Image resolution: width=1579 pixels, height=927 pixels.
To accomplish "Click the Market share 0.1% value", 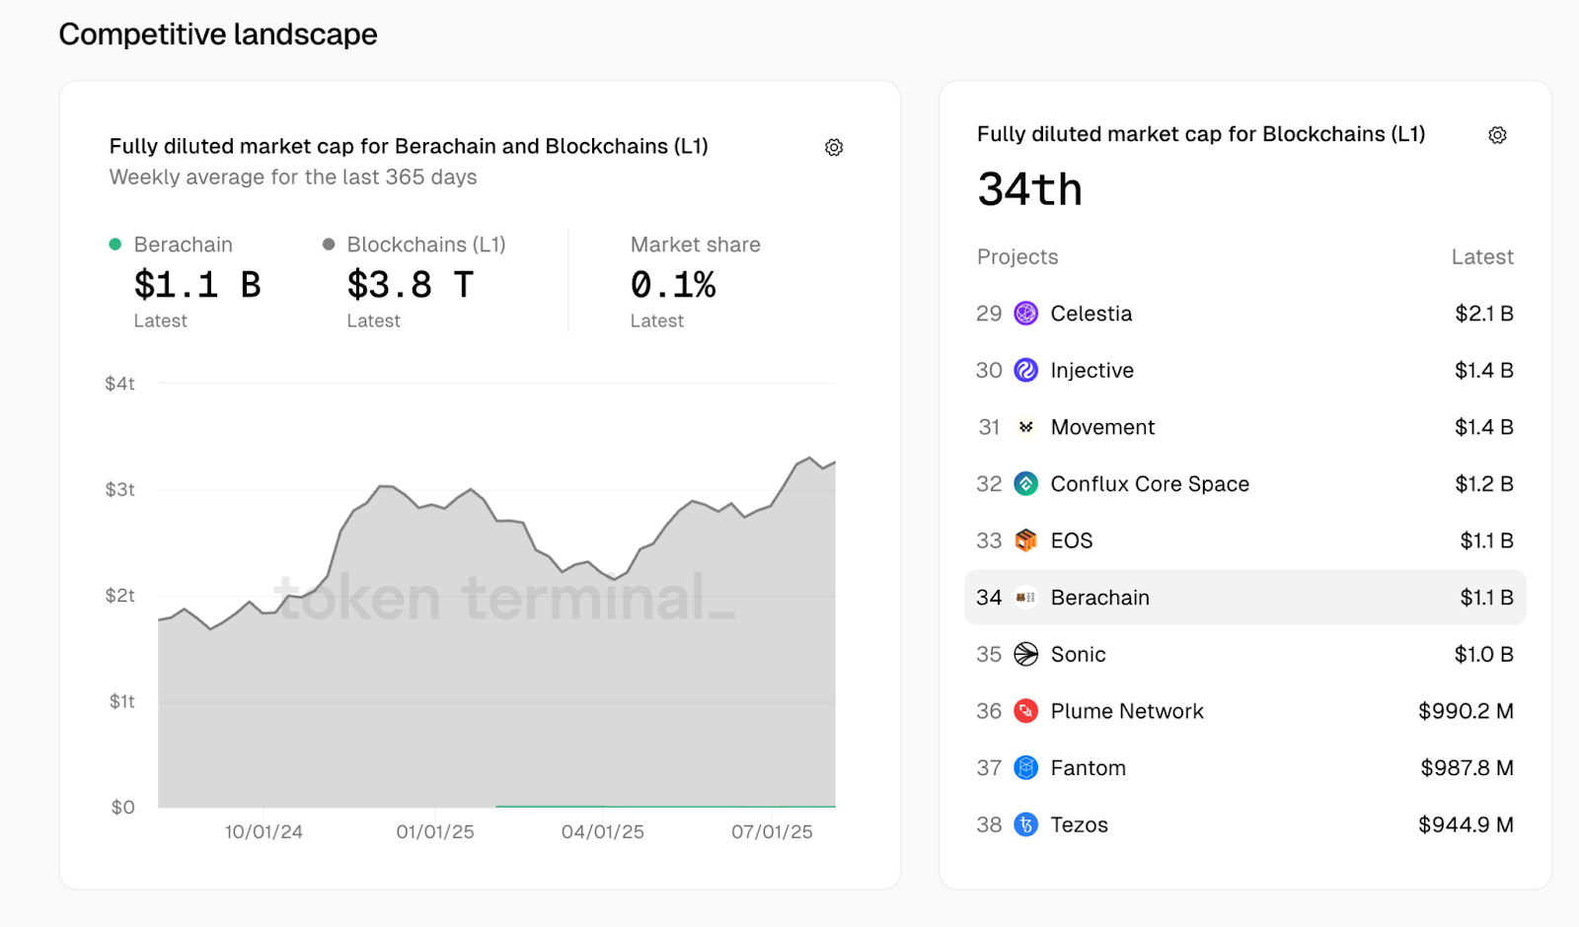I will pyautogui.click(x=673, y=285).
